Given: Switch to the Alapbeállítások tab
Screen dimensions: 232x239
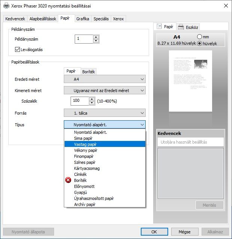Looking at the screenshot, I should coord(43,19).
